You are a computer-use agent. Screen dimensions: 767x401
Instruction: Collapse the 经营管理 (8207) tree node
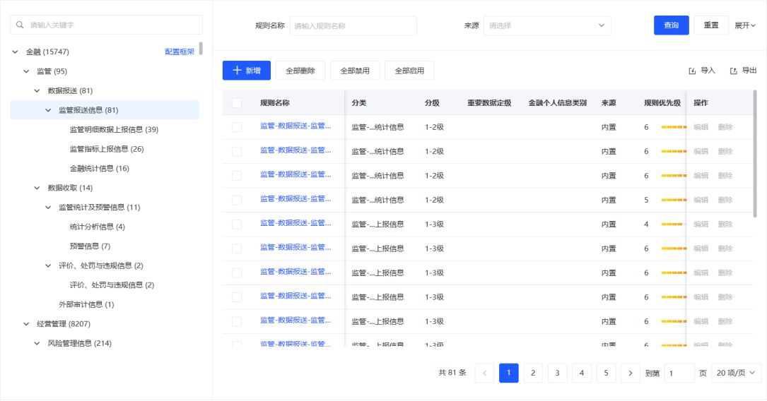pyautogui.click(x=26, y=324)
